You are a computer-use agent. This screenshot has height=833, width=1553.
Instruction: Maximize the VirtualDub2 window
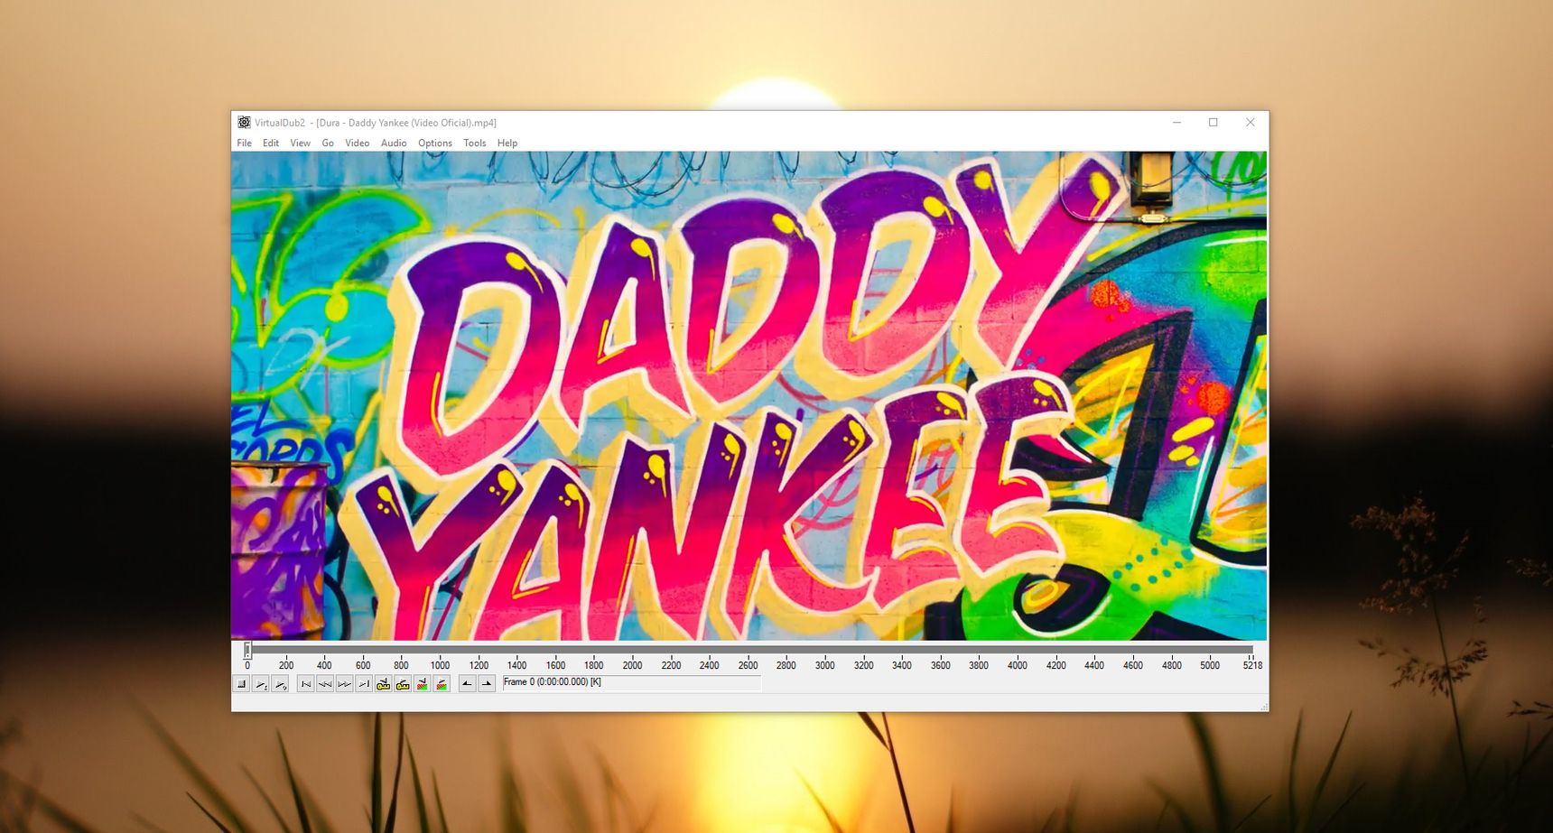pyautogui.click(x=1214, y=123)
